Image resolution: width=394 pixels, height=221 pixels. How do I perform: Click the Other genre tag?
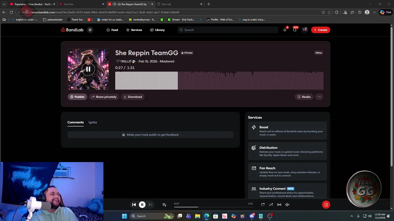319,53
